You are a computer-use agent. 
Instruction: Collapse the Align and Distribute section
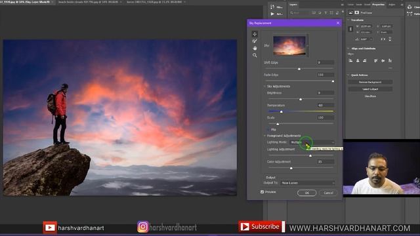(348, 49)
